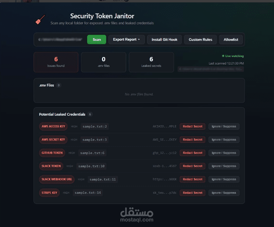Redact Secret for Slack Token
This screenshot has width=274, height=227.
(x=193, y=166)
